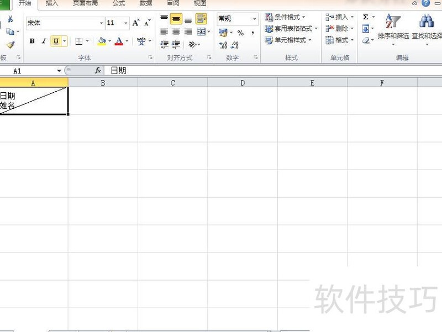Switch to 开始 tab

coord(25,3)
